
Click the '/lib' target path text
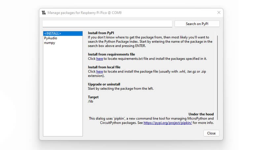pyautogui.click(x=90, y=101)
